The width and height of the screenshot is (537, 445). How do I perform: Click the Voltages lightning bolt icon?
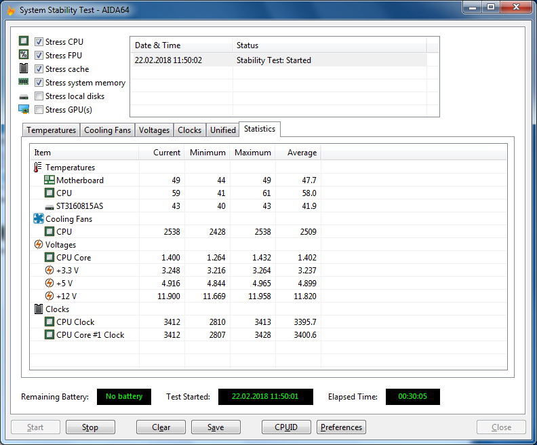(x=38, y=245)
